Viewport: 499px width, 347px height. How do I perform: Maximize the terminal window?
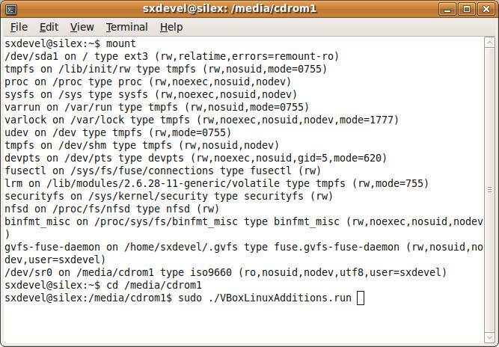[x=467, y=9]
